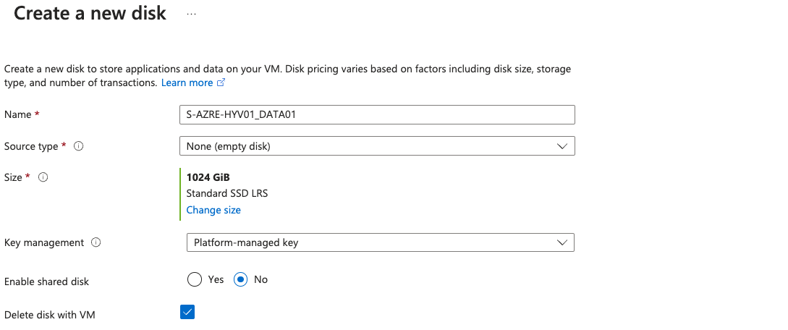Click the Key management info icon
The image size is (788, 330).
click(x=96, y=243)
